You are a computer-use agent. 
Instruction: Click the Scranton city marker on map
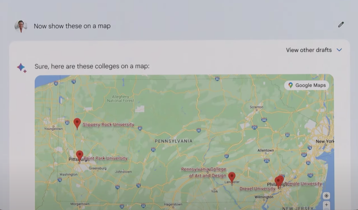(x=256, y=110)
